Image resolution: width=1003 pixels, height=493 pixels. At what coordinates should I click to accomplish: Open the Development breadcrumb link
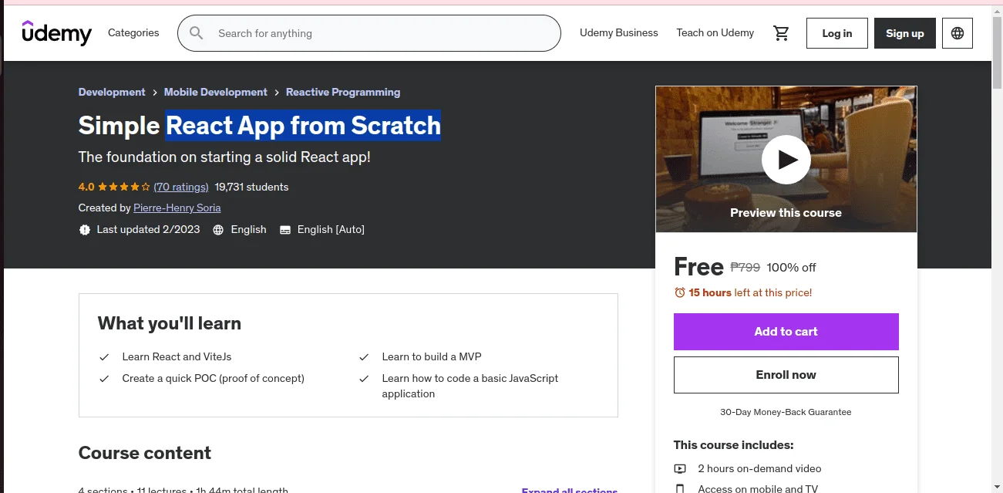coord(112,92)
